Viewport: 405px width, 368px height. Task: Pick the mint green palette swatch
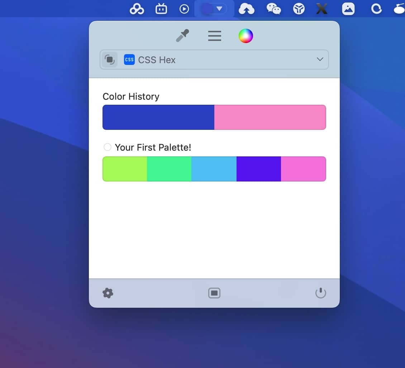(169, 169)
